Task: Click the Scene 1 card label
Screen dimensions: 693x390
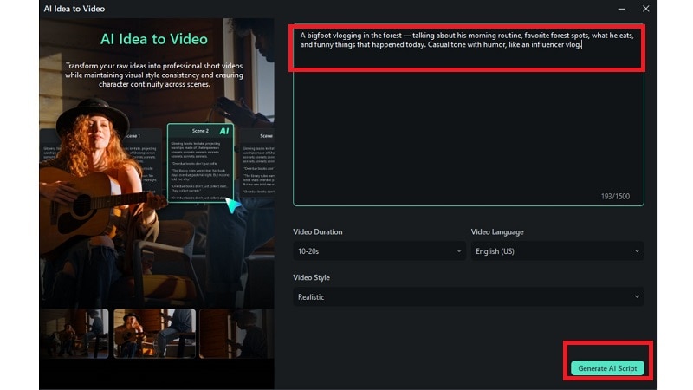Action: click(133, 136)
